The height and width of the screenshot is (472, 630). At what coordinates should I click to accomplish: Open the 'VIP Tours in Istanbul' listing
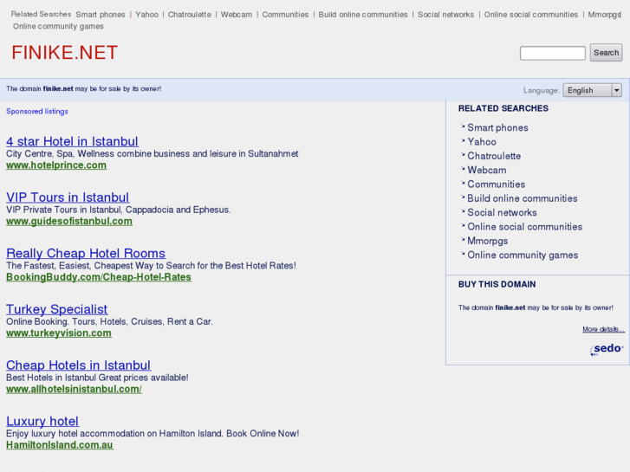click(68, 197)
